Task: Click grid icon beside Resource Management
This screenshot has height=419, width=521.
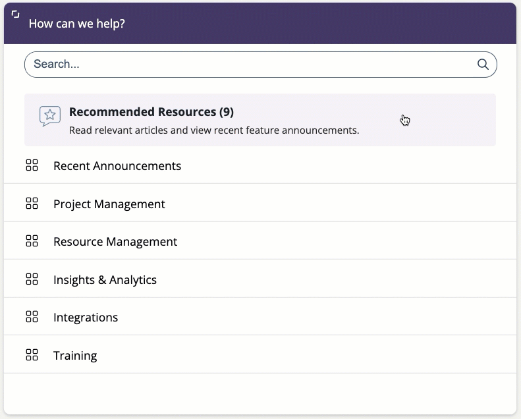Action: click(x=32, y=241)
